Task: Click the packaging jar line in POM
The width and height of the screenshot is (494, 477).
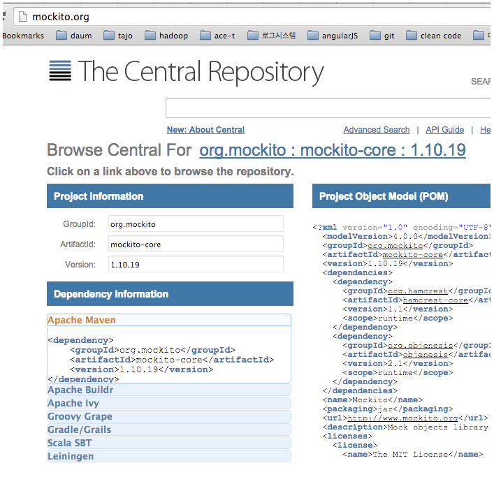Action: (x=388, y=409)
